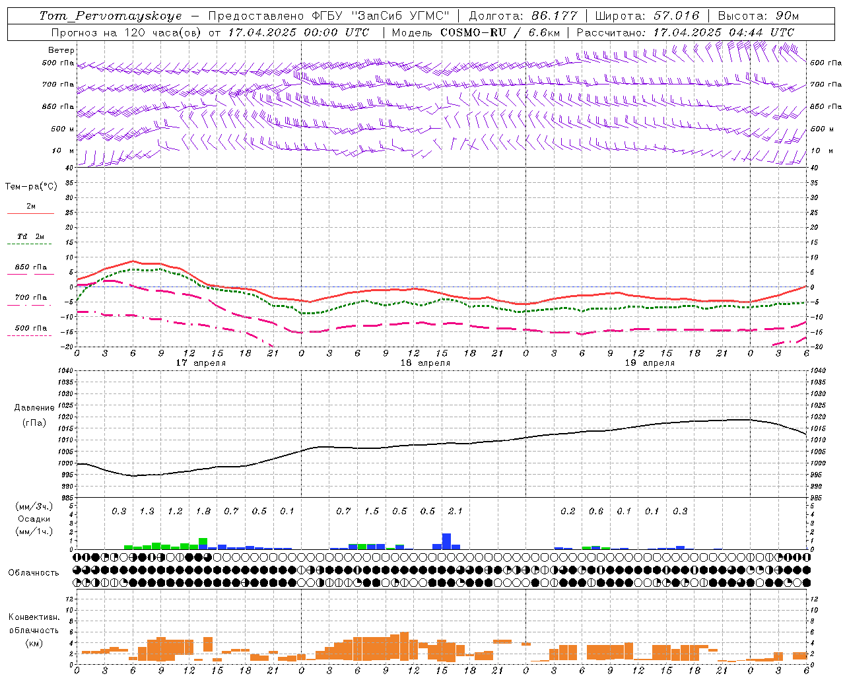Click the 18 апреля date label
Screen dimensions: 845x676
(x=425, y=363)
